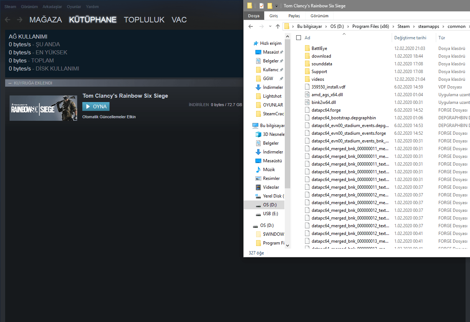Click Hızlı erişim star icon in sidebar
Image resolution: width=470 pixels, height=322 pixels.
click(255, 43)
